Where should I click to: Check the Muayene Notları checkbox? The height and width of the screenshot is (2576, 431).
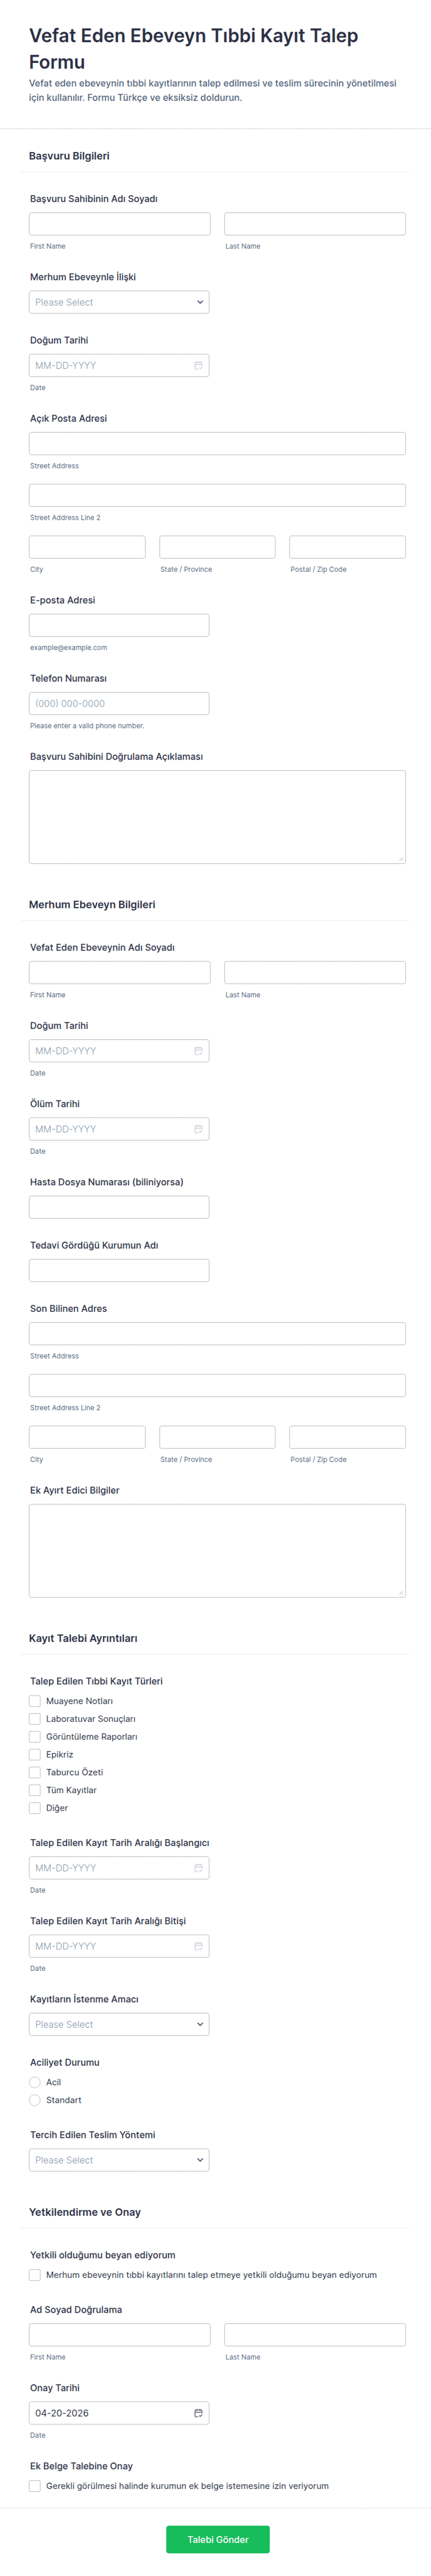[x=35, y=1701]
